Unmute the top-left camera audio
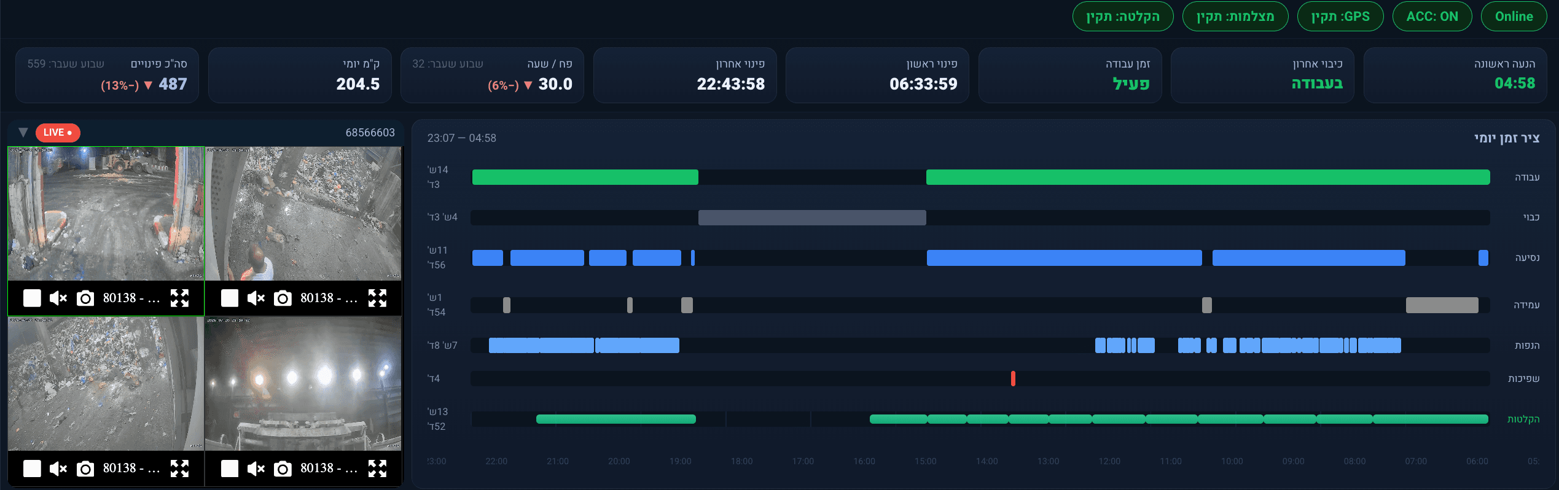This screenshot has height=490, width=1559. 58,298
